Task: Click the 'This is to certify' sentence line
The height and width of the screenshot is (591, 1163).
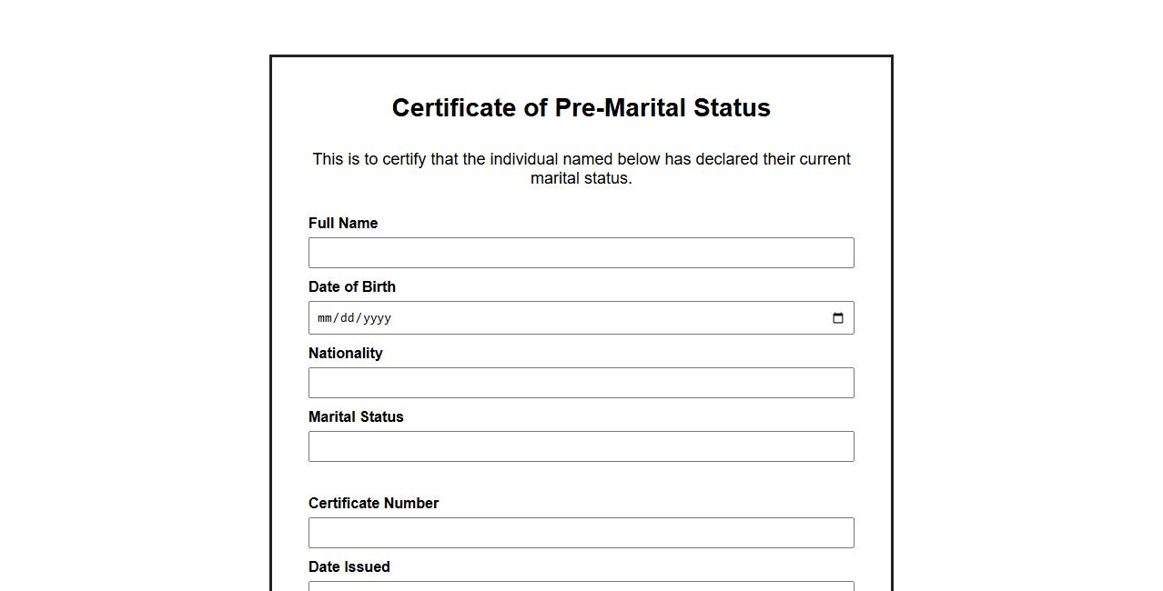Action: (x=581, y=159)
